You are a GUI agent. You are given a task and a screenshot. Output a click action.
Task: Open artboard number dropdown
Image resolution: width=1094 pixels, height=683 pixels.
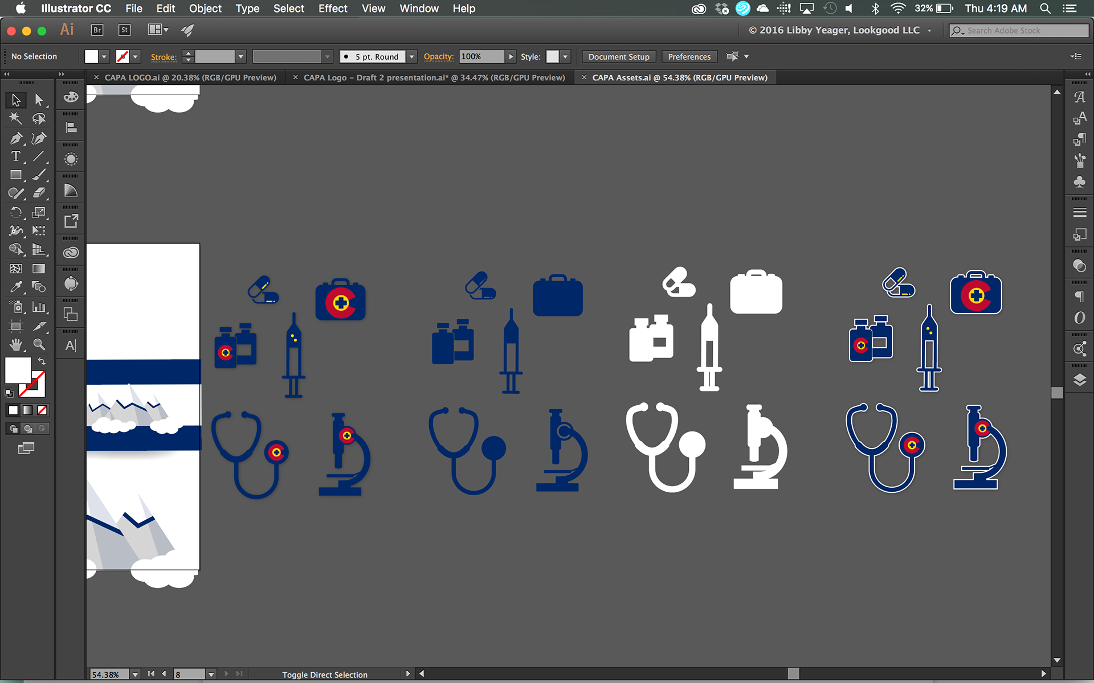[x=211, y=674]
